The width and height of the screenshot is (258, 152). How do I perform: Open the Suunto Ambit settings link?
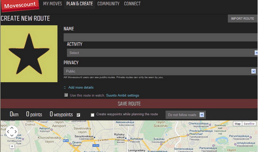click(x=123, y=96)
